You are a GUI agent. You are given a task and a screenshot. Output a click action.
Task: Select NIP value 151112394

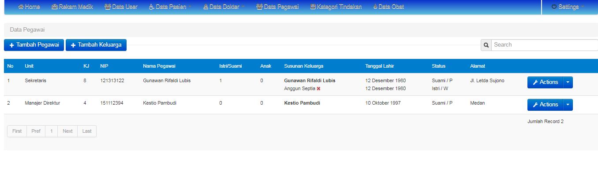click(112, 103)
